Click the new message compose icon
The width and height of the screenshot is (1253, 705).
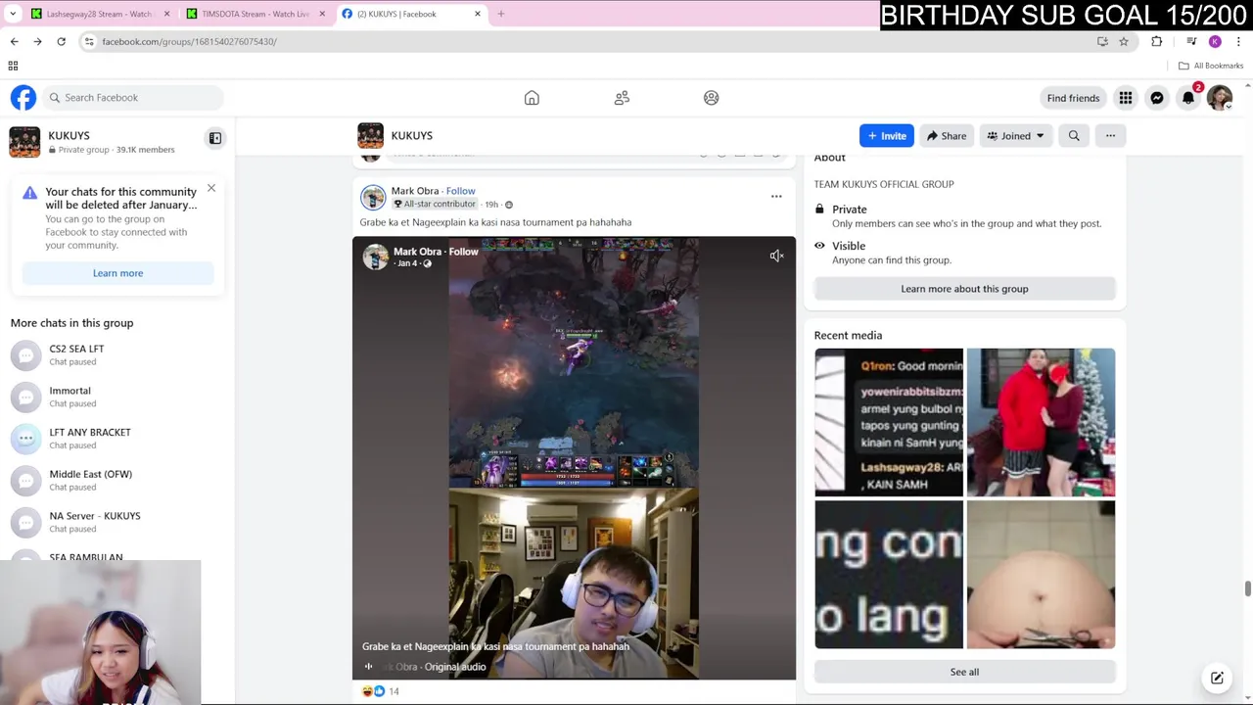point(1217,678)
